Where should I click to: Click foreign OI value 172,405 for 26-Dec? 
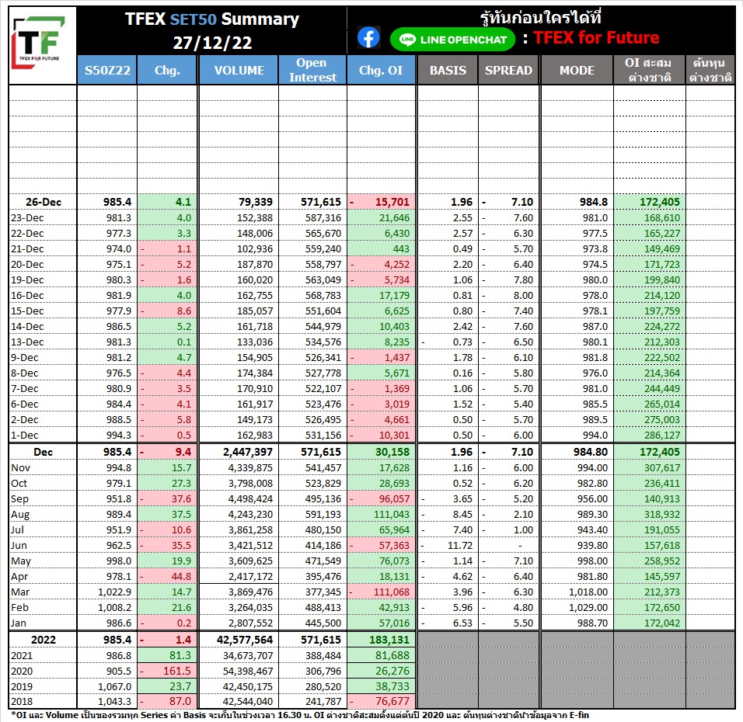(x=660, y=202)
